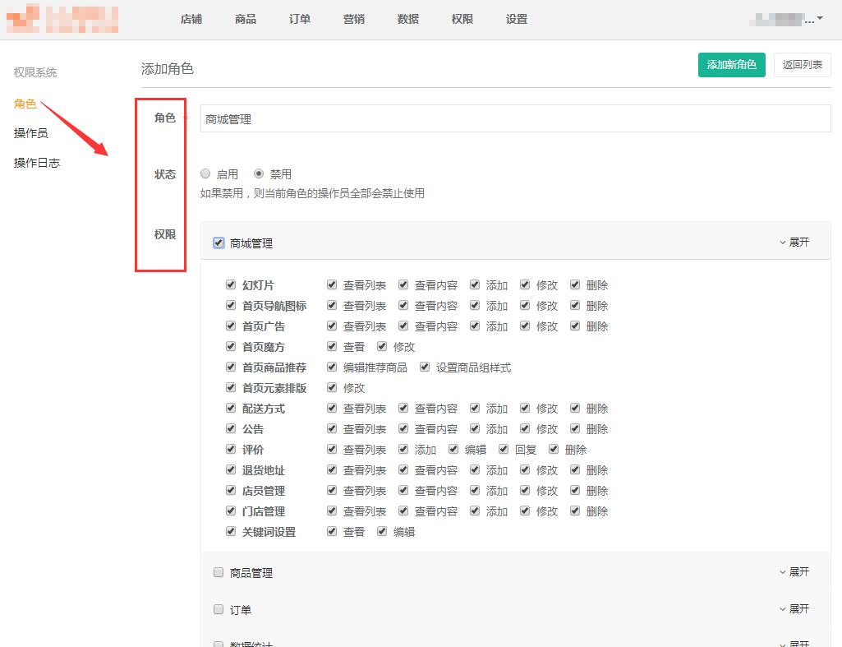Click the blurred logo in the header
Viewport: 842px width, 647px height.
(x=62, y=19)
